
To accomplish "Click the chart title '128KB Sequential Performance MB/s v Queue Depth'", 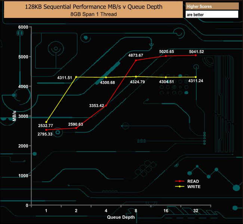I will click(x=93, y=7).
